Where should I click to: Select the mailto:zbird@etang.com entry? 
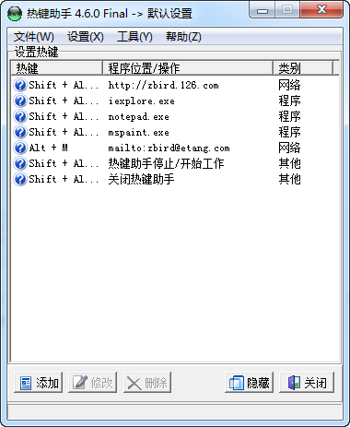tap(169, 148)
